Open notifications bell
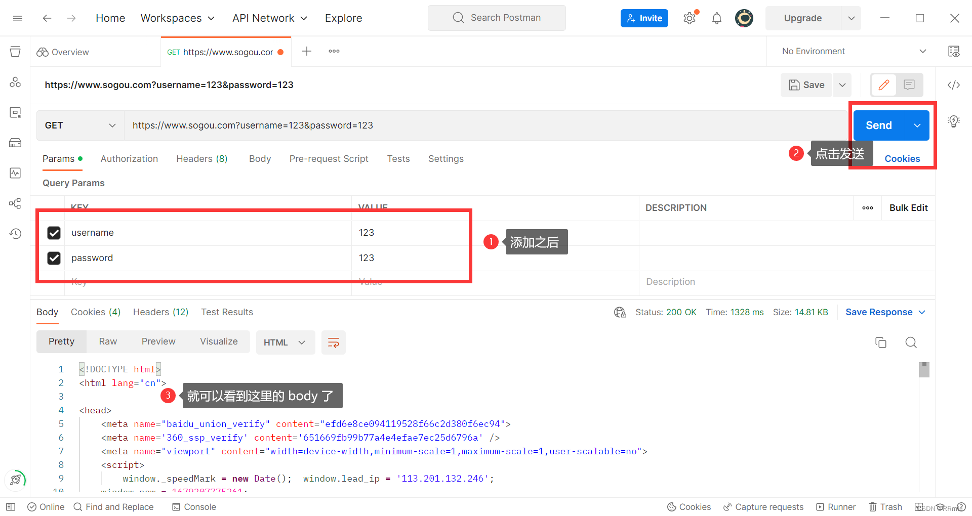972x516 pixels. (717, 18)
